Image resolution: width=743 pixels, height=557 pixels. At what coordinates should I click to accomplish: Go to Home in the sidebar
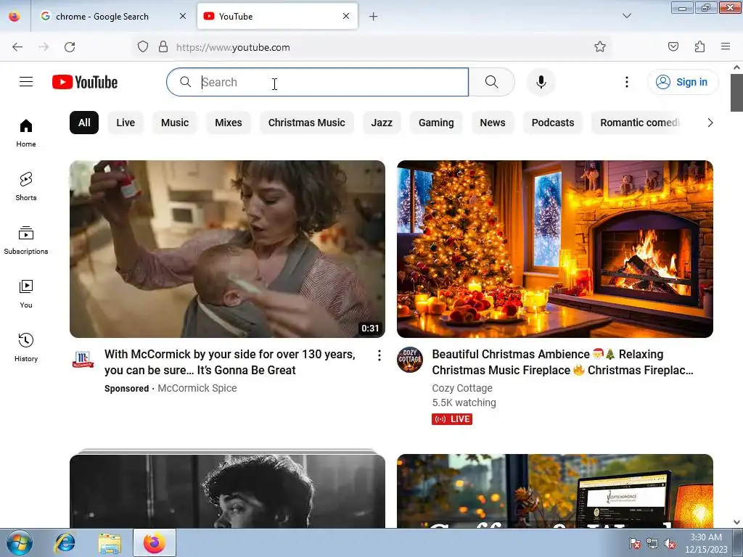26,133
